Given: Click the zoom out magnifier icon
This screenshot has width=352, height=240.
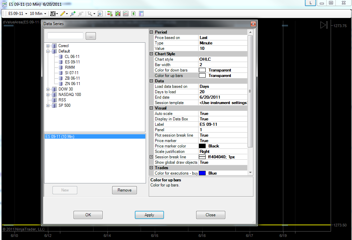Looking at the screenshot, I should [x=81, y=14].
